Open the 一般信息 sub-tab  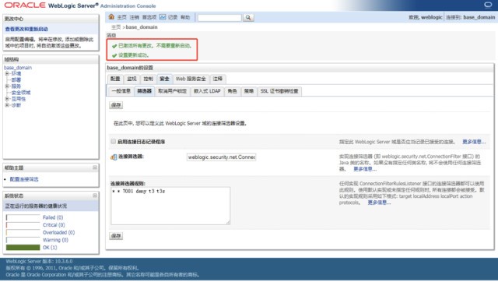(x=121, y=91)
